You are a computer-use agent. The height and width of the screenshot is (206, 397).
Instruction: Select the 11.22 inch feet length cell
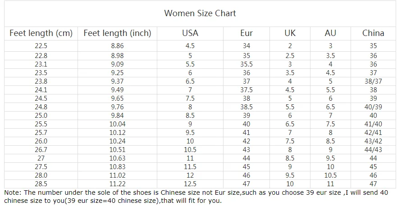[x=117, y=184]
